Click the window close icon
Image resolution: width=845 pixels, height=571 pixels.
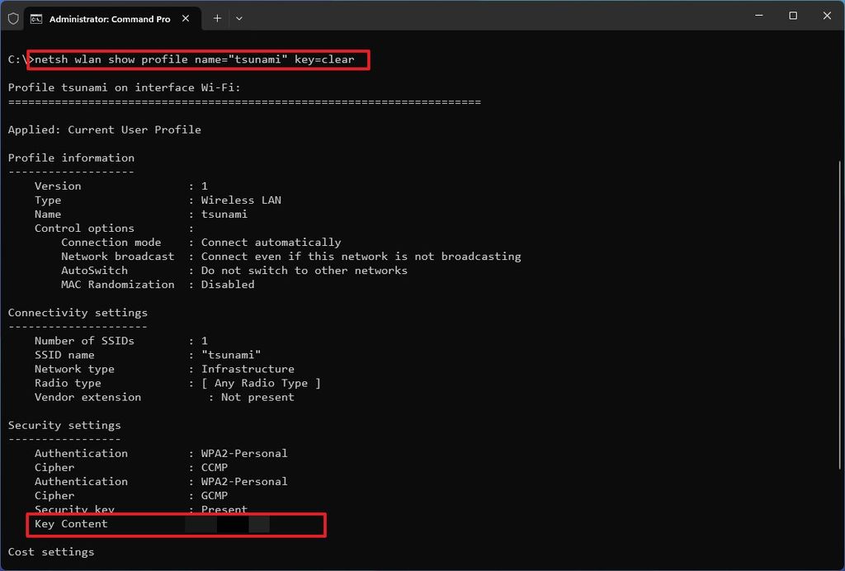click(827, 16)
